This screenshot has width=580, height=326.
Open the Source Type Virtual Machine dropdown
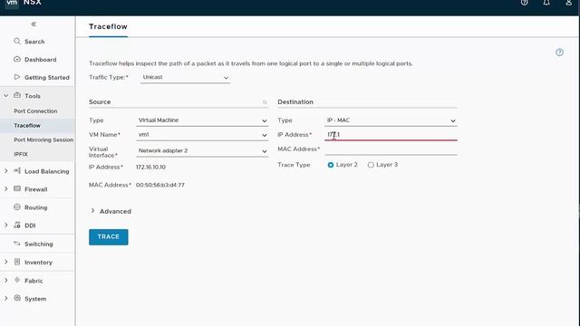[202, 120]
